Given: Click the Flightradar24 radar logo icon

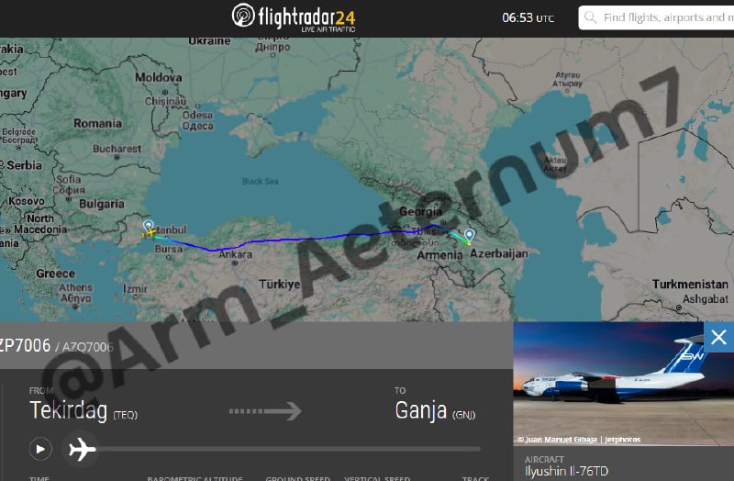Looking at the screenshot, I should pos(243,16).
